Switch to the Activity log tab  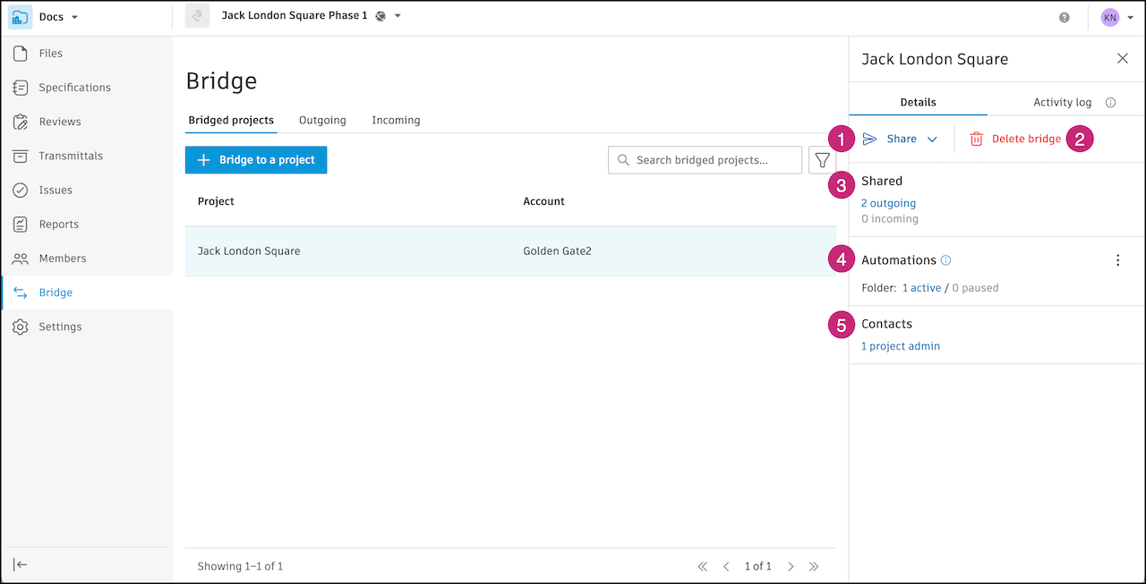1062,102
